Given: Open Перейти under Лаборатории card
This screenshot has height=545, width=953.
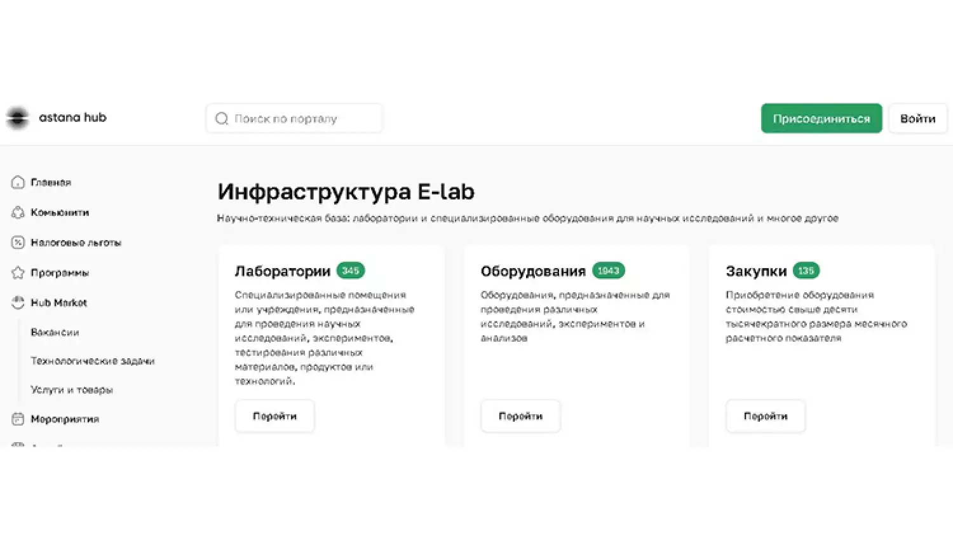Looking at the screenshot, I should [x=274, y=416].
